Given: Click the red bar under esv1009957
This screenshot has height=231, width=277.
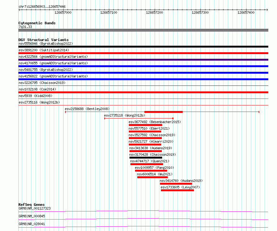Looking at the screenshot, I should point(151,171).
